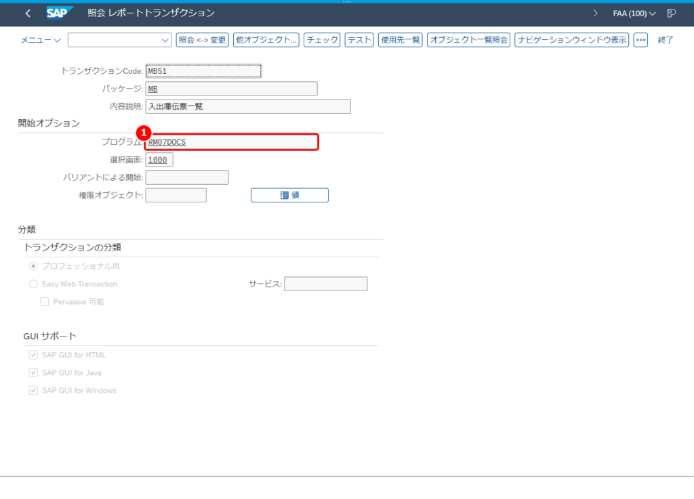The width and height of the screenshot is (694, 499).
Task: Toggle the Pervasive 可能 checkbox
Action: point(44,301)
